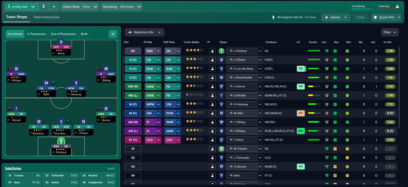Click J. Tarkowski's sharpness checkmark
The height and width of the screenshot is (187, 408).
click(335, 158)
